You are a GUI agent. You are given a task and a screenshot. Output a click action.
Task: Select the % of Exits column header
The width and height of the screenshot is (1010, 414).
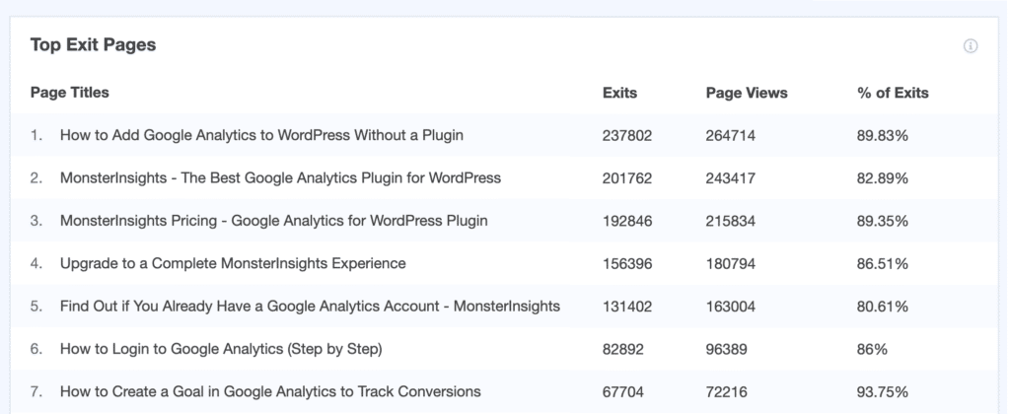click(x=893, y=93)
